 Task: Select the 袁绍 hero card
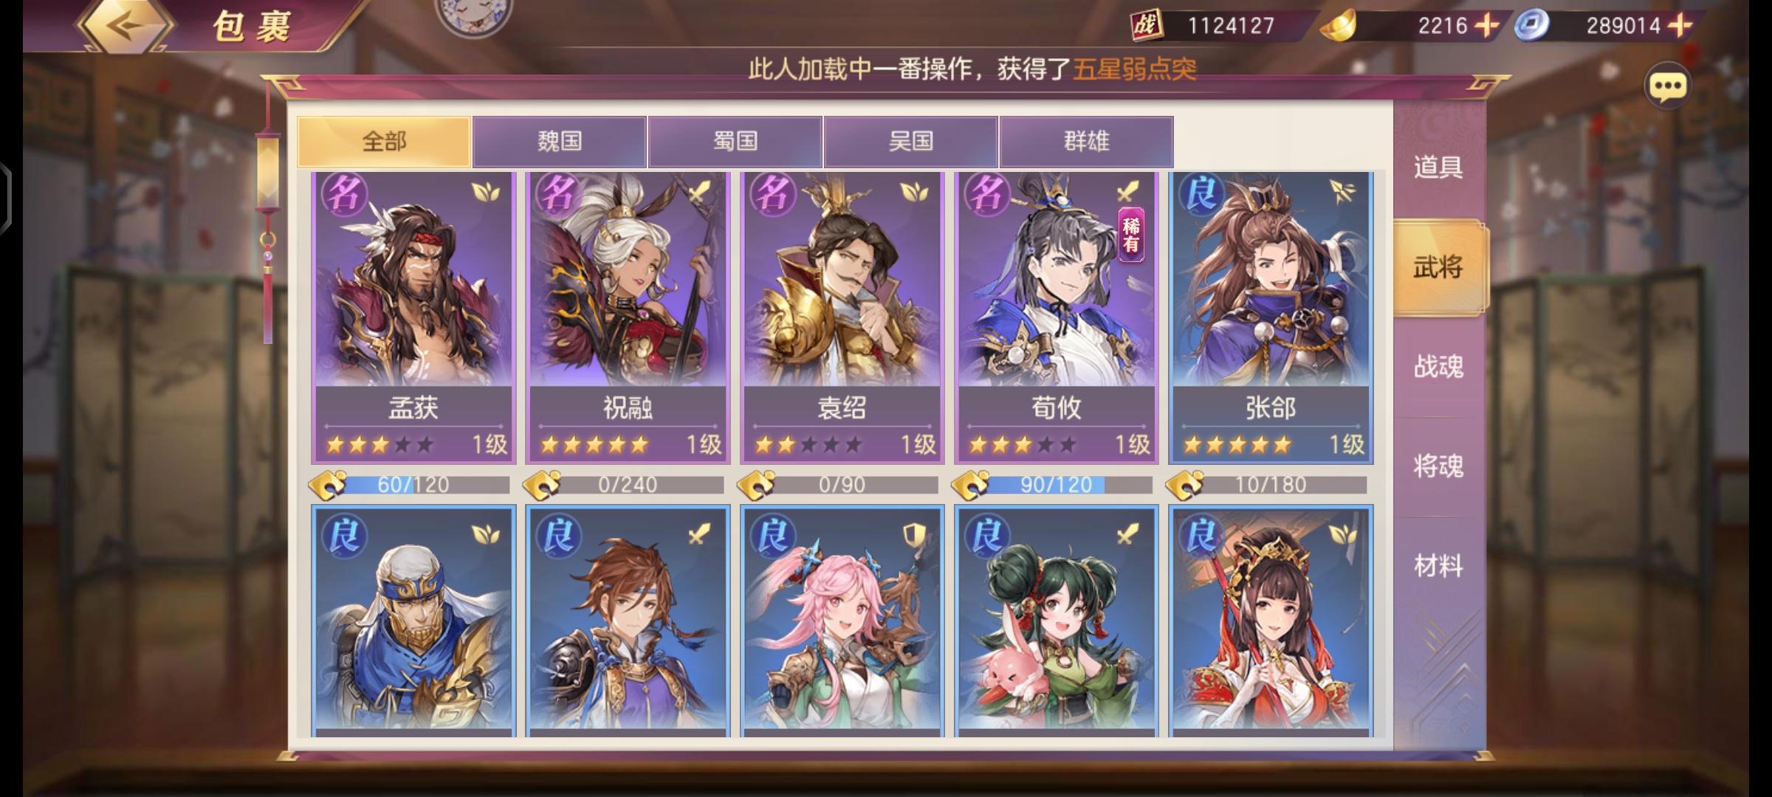842,318
